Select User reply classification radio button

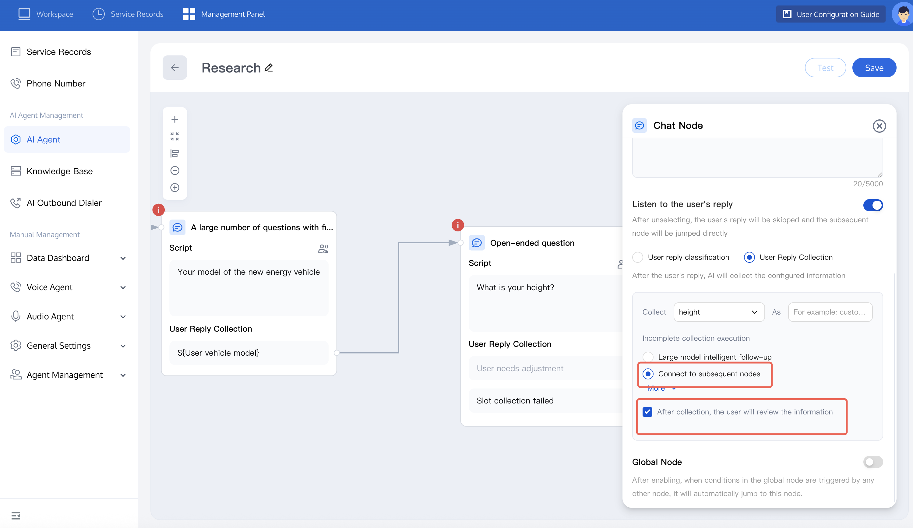point(638,257)
